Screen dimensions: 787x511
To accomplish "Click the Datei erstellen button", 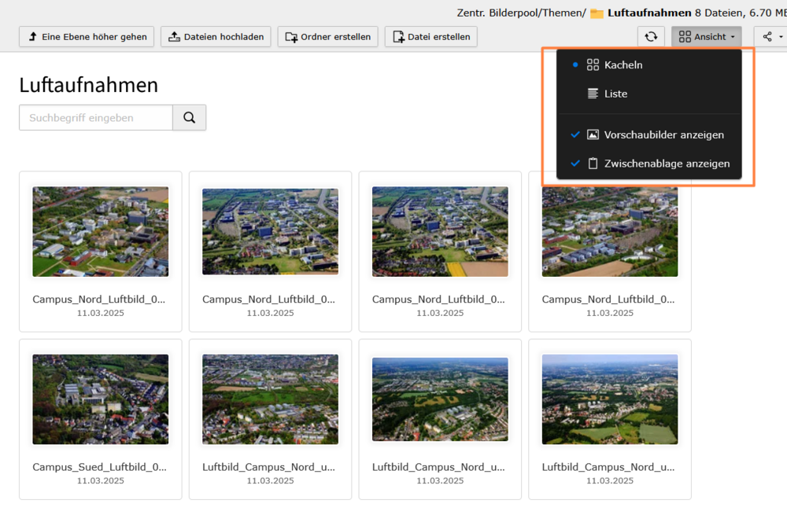I will [x=430, y=37].
